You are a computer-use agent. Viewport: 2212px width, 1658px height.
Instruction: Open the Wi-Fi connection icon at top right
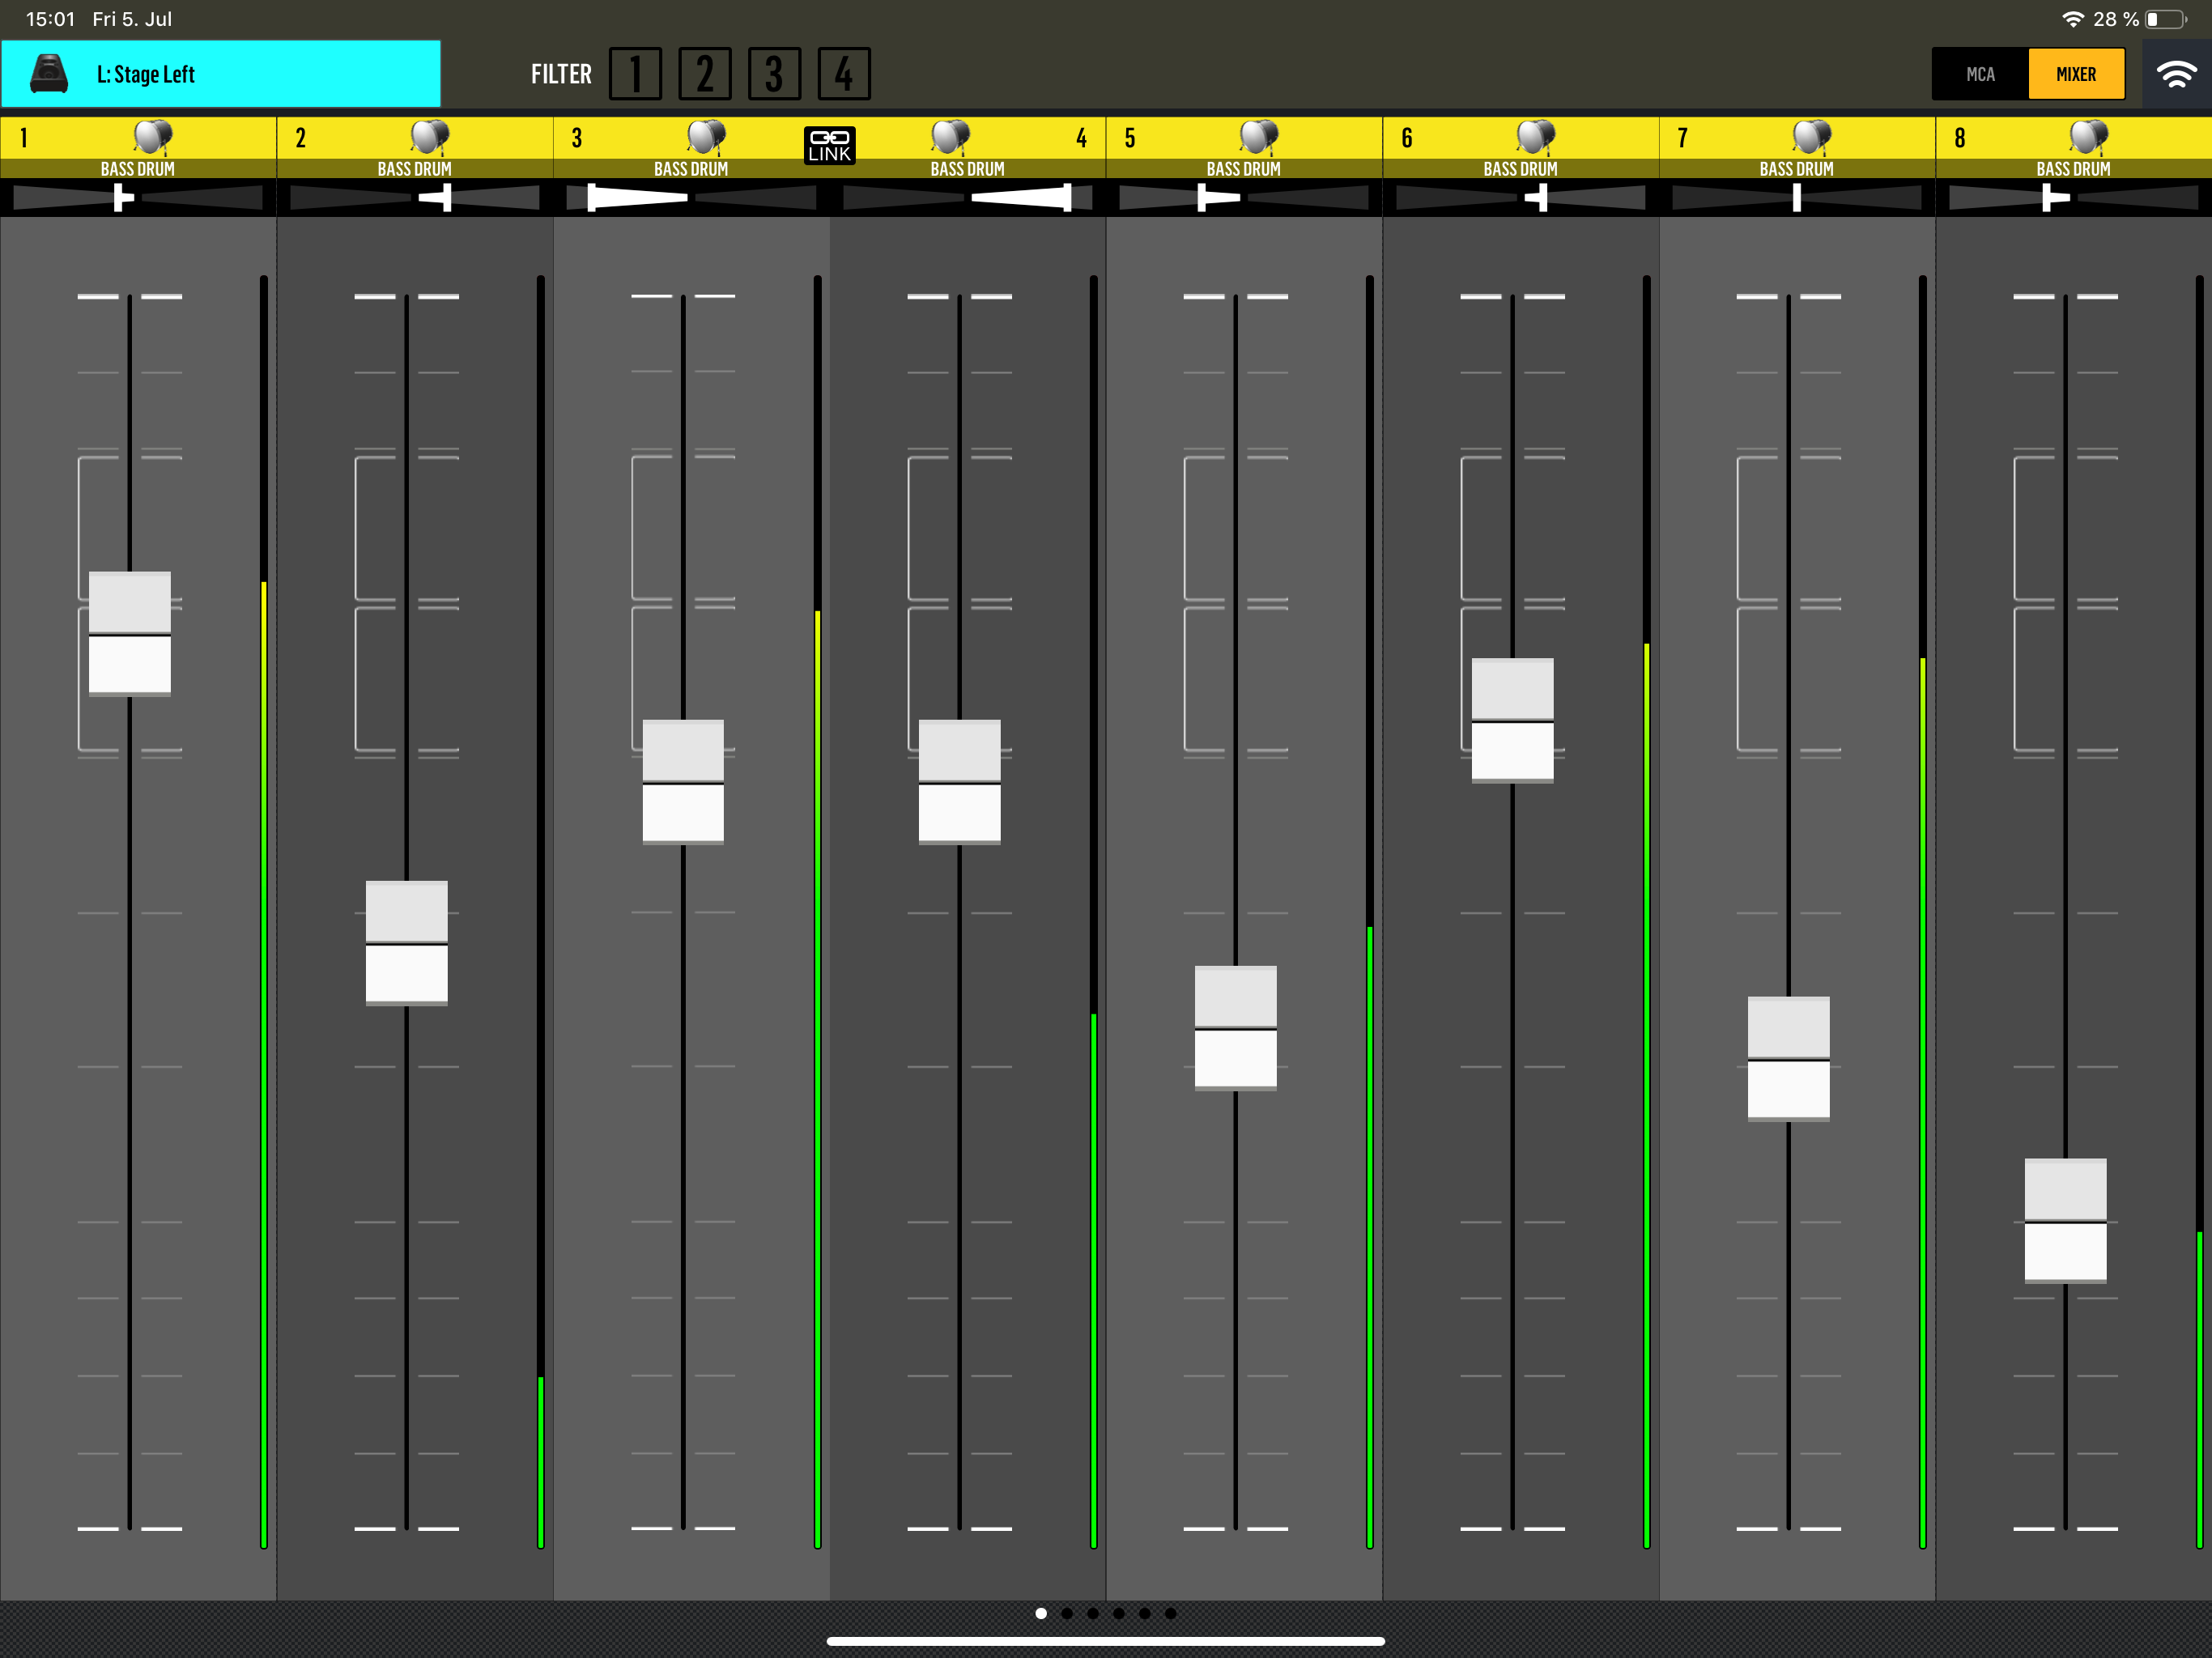click(2176, 74)
